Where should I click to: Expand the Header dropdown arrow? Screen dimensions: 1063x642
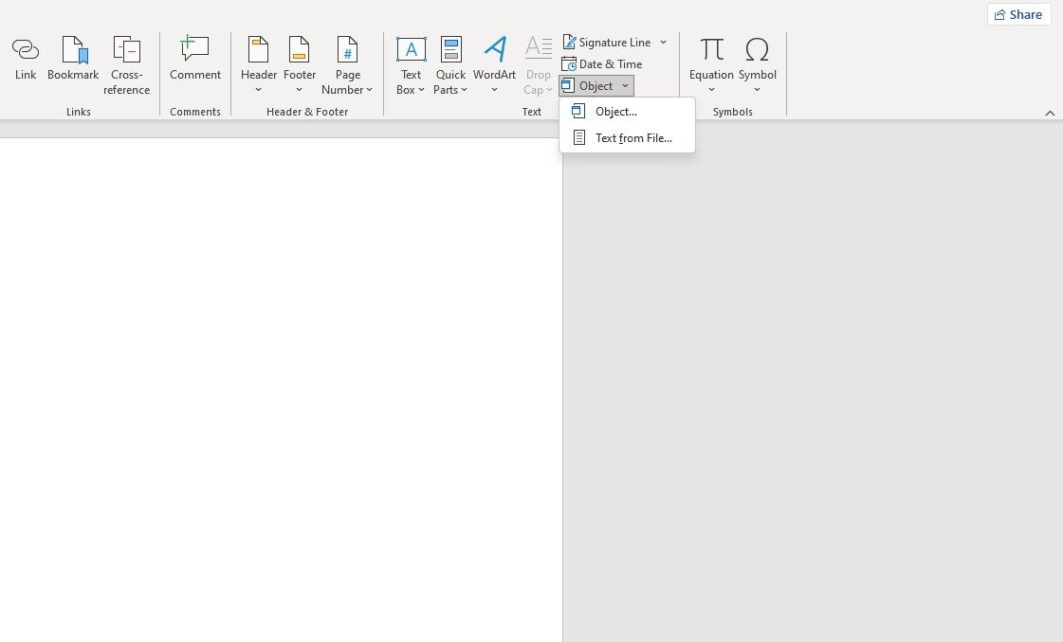[258, 90]
